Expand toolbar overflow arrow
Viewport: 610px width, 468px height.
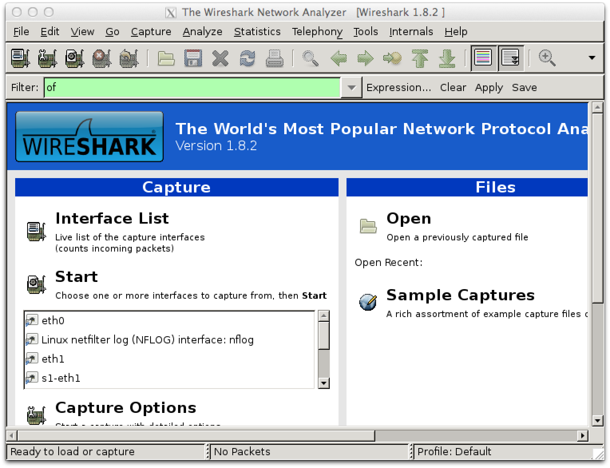592,58
